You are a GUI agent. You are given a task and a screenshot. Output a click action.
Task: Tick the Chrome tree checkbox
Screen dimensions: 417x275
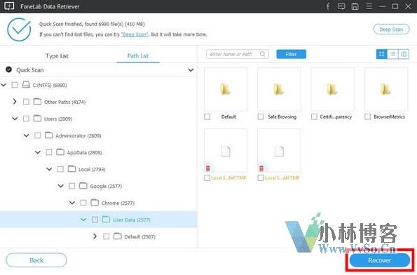tap(83, 203)
